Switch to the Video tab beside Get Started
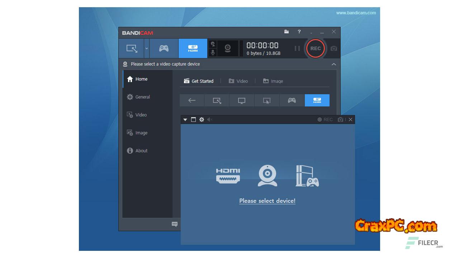This screenshot has height=258, width=459. (x=238, y=81)
